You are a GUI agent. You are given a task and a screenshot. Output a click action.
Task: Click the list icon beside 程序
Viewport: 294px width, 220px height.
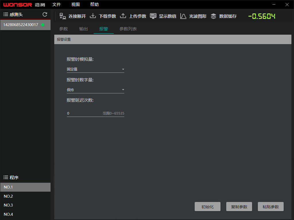click(6, 177)
